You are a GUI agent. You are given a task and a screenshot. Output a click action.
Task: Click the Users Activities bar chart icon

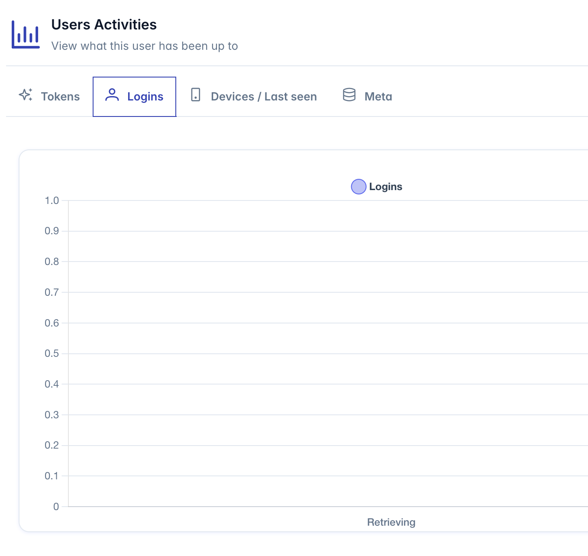click(26, 34)
